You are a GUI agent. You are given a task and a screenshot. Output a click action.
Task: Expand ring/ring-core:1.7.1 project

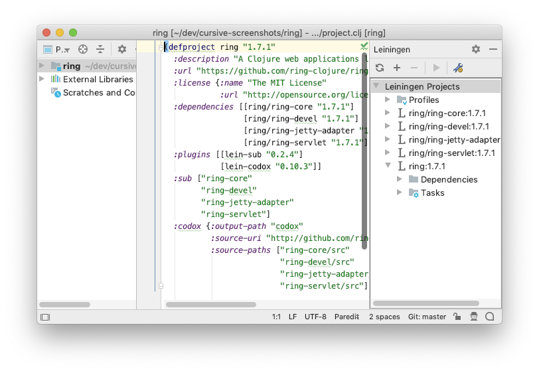coord(388,112)
